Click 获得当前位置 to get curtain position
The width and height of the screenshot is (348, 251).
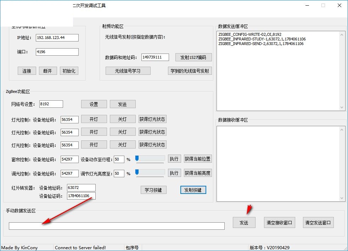tap(197, 158)
